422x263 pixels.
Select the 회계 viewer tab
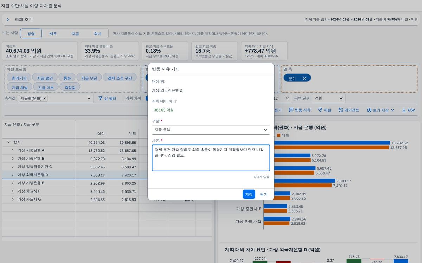point(97,34)
